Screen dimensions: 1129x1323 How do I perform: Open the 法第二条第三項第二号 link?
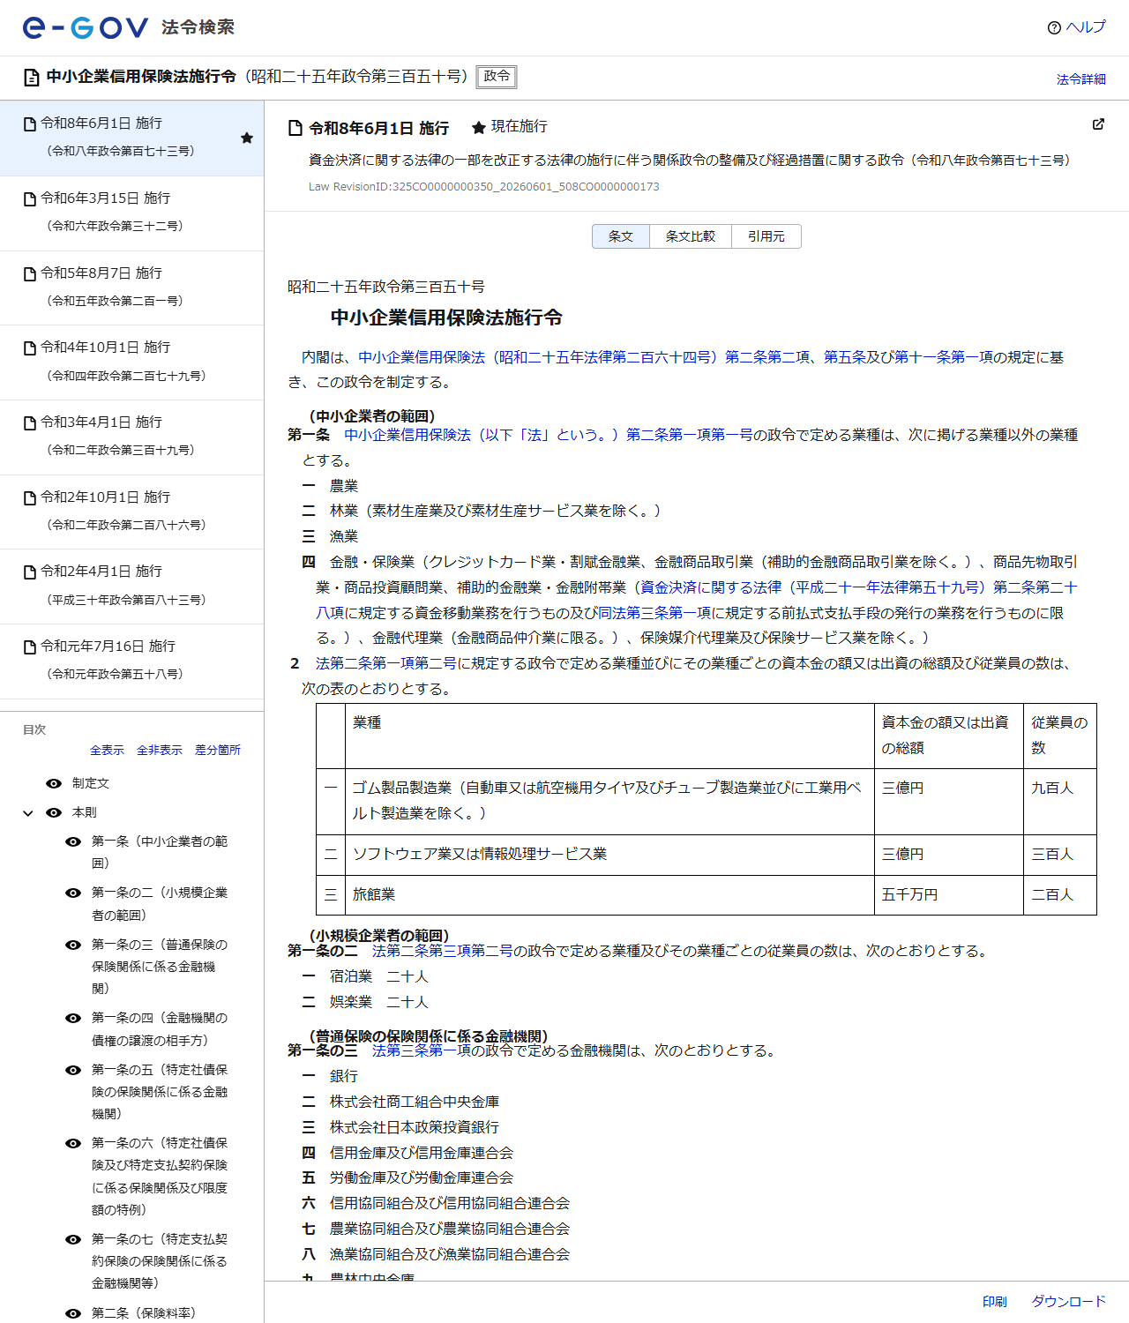pyautogui.click(x=443, y=951)
